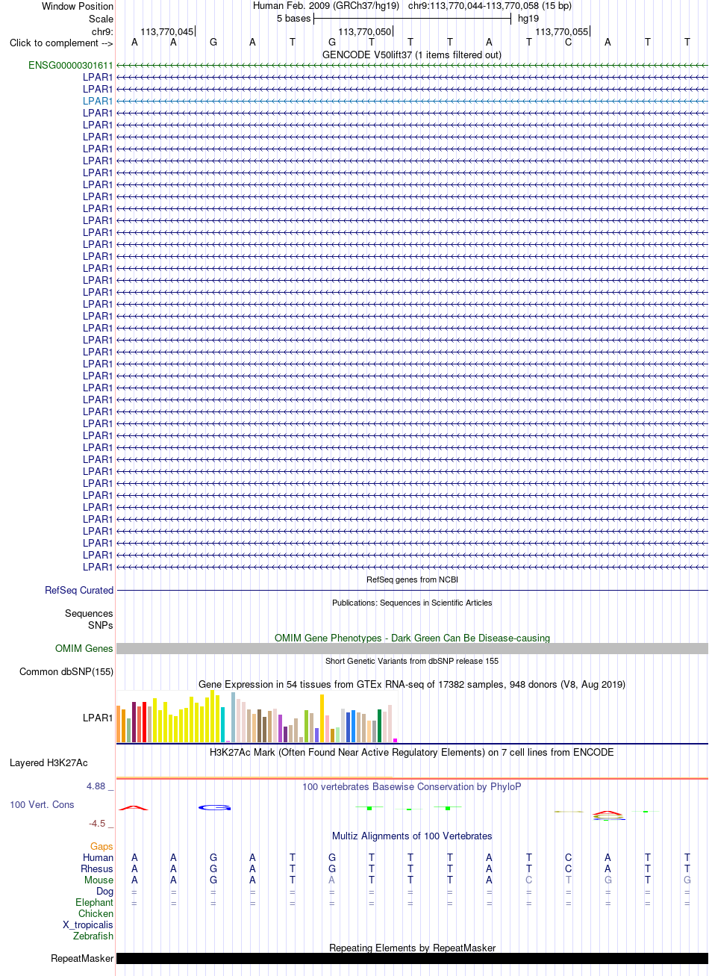This screenshot has width=709, height=976.
Task: Click the '5 bases' scale bar label
Action: coord(293,19)
